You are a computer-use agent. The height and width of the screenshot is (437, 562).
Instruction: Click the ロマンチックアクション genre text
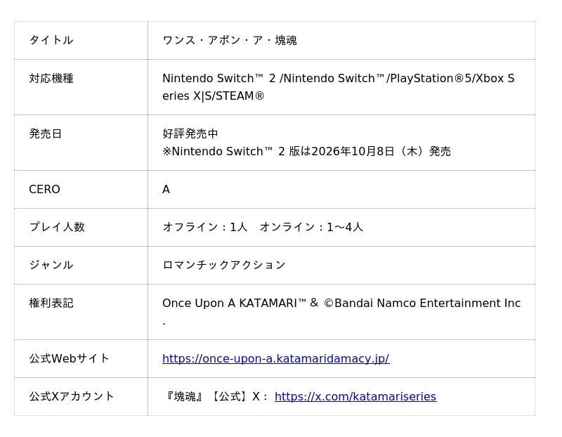224,265
